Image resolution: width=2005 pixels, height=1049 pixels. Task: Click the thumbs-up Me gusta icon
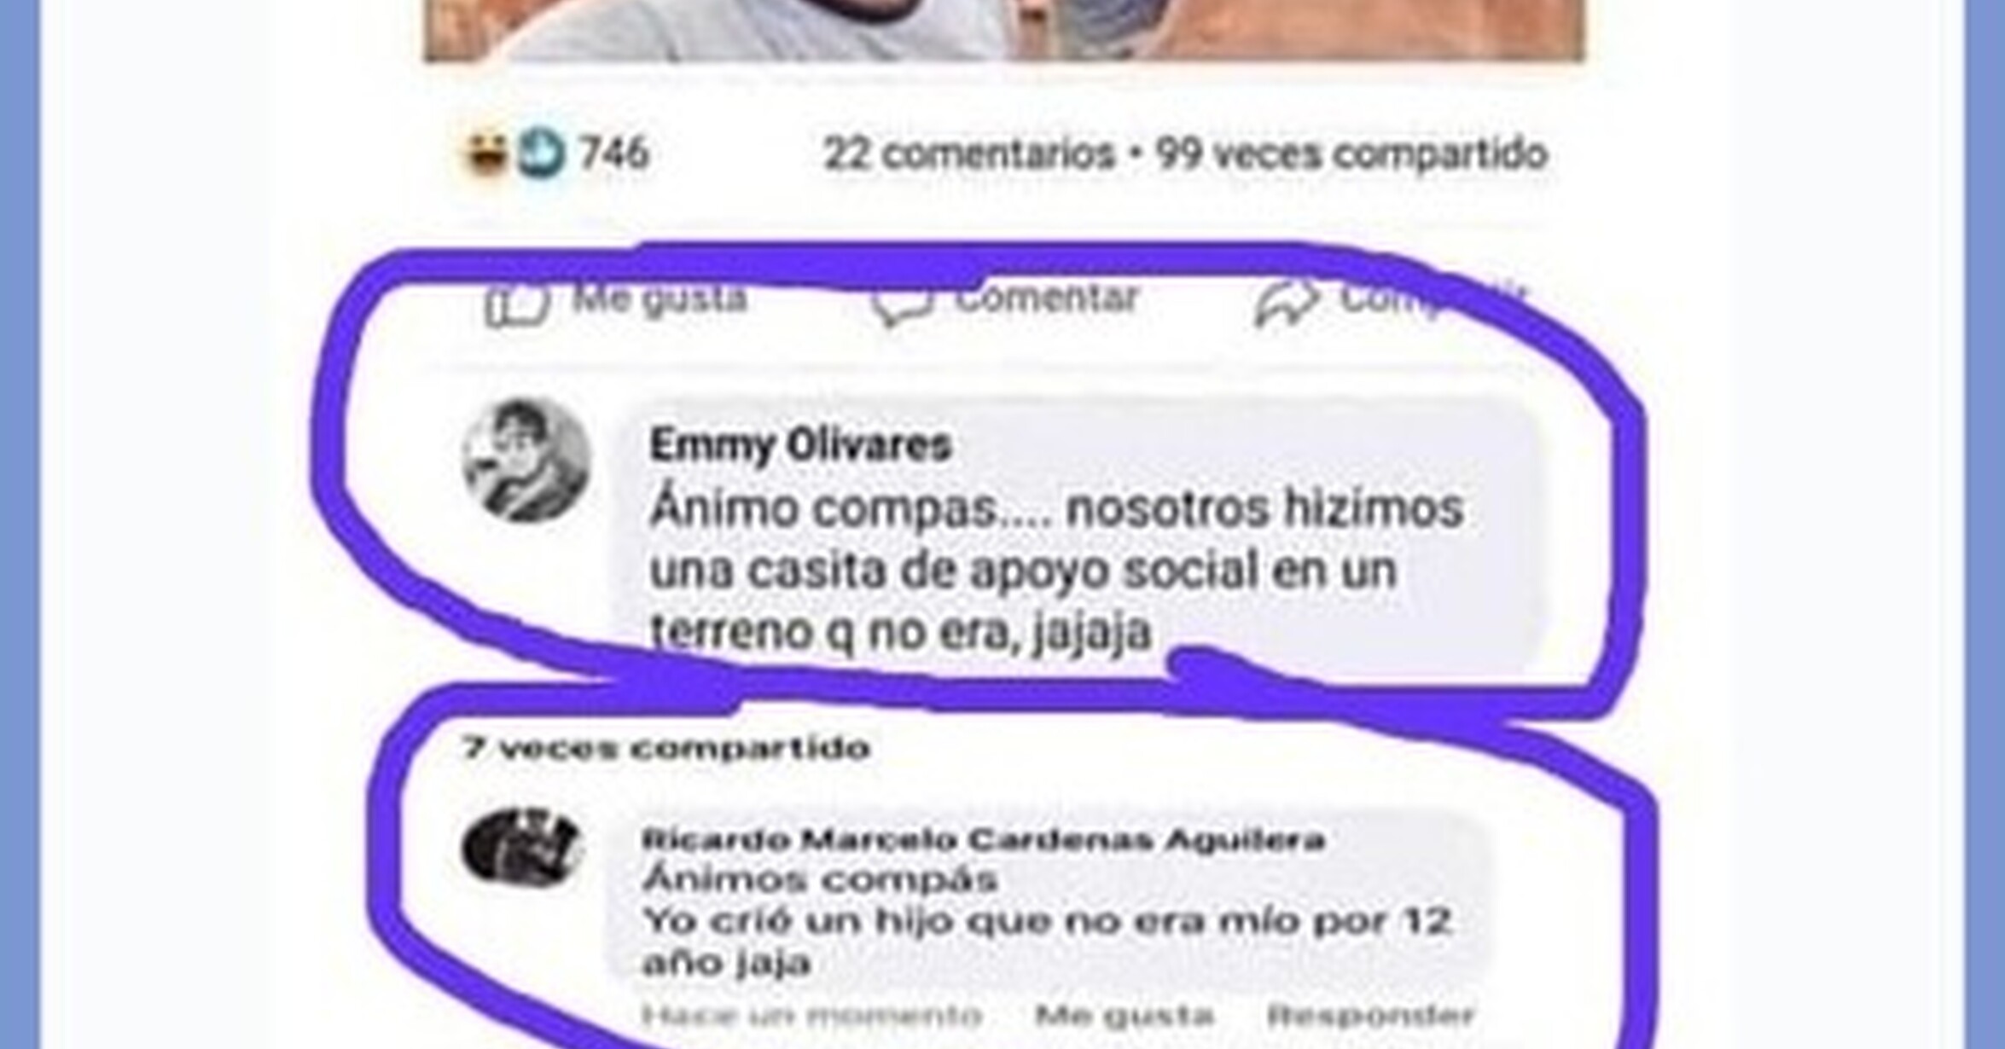[515, 304]
